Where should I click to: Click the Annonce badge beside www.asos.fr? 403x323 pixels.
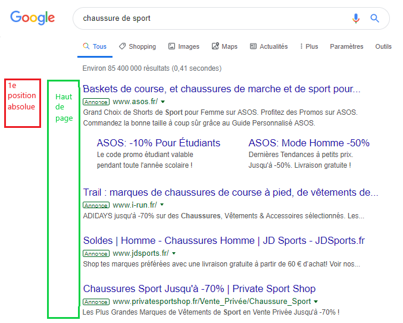pyautogui.click(x=96, y=102)
